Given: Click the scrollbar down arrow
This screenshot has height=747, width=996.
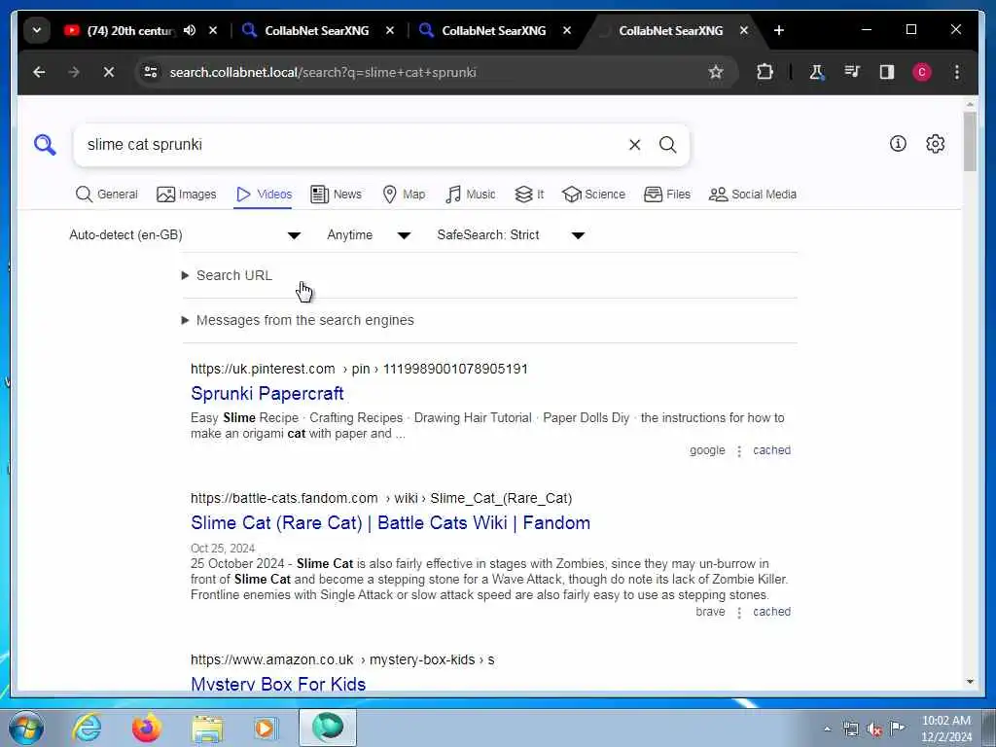Looking at the screenshot, I should click(x=970, y=682).
